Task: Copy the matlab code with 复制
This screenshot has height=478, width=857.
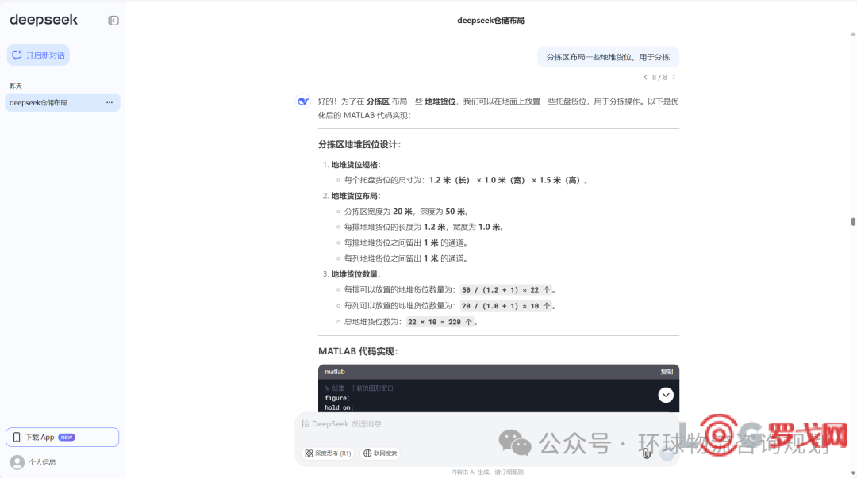Action: (667, 372)
